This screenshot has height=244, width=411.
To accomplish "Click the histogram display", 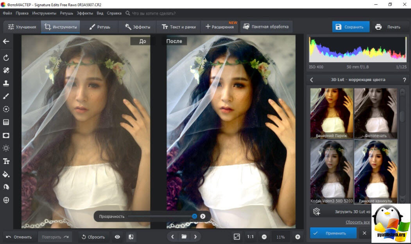I will 358,49.
